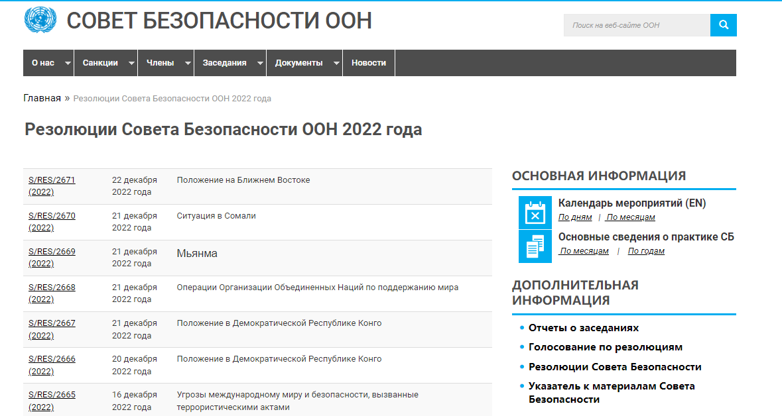
Task: Expand the arrow next to Члены
Action: (188, 64)
